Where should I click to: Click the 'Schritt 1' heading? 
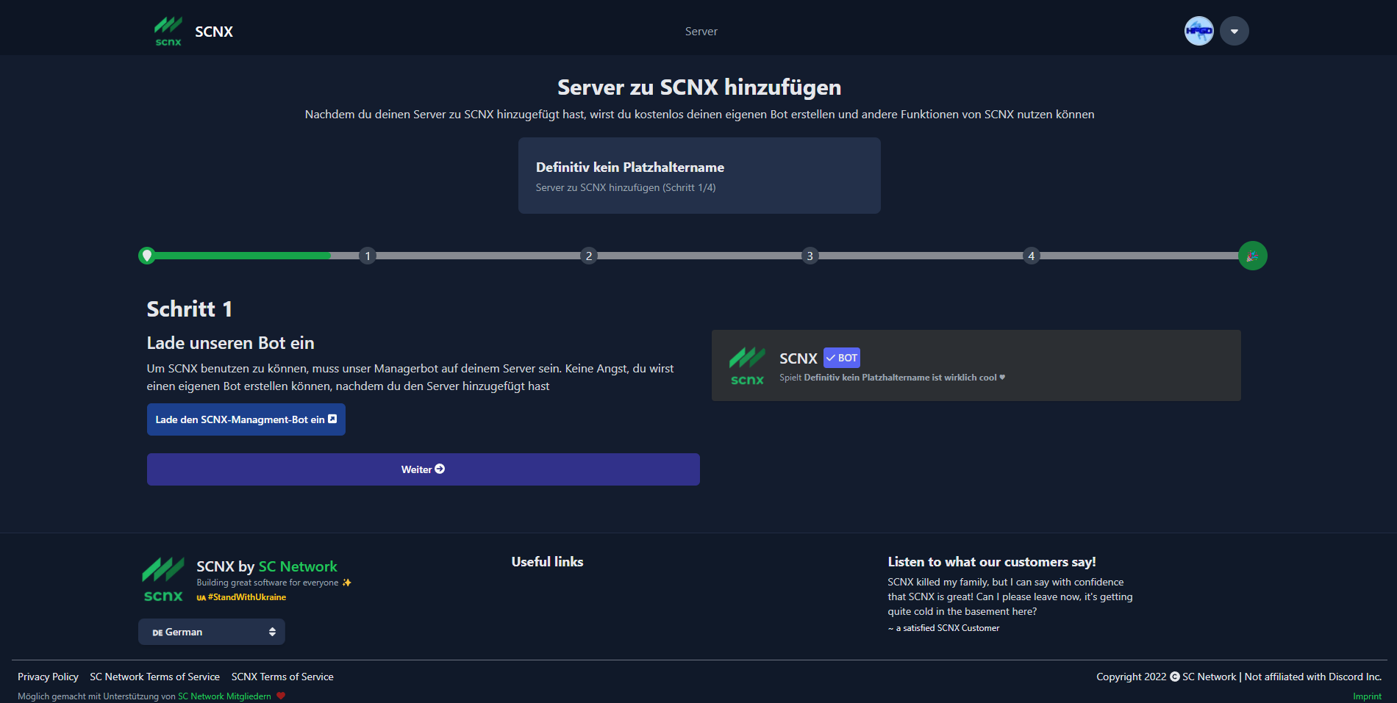click(190, 309)
